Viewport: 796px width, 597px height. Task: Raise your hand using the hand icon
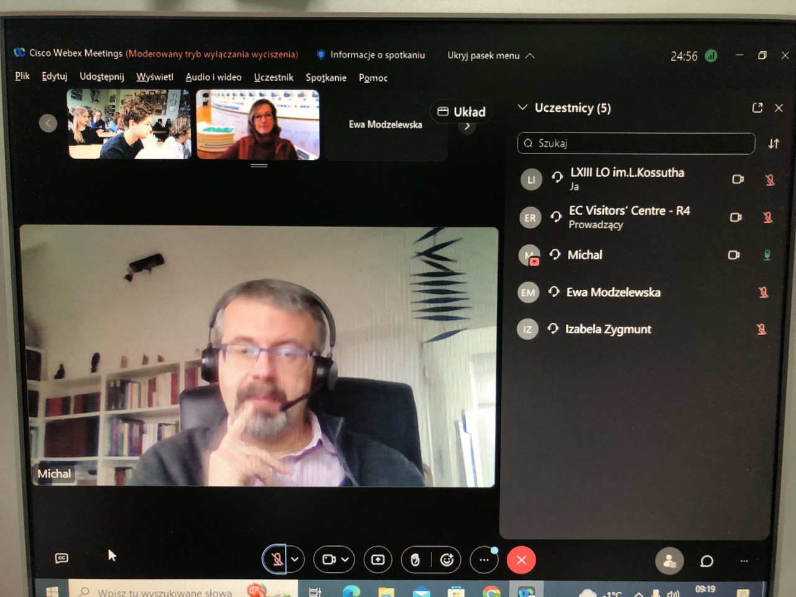[x=415, y=560]
